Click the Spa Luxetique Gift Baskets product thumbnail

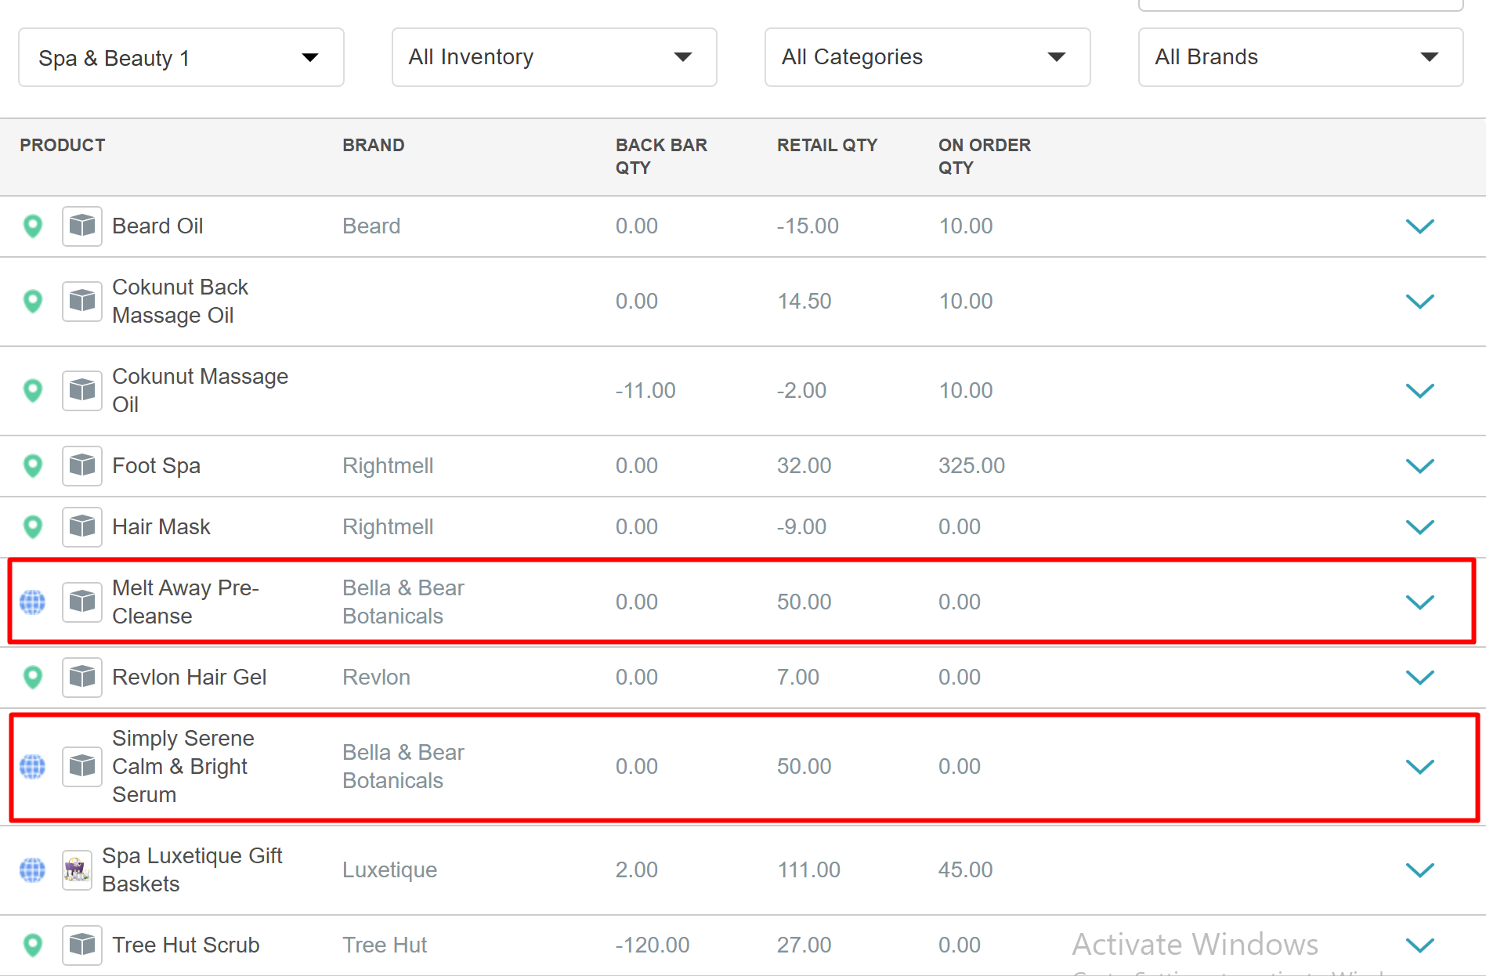pyautogui.click(x=77, y=870)
